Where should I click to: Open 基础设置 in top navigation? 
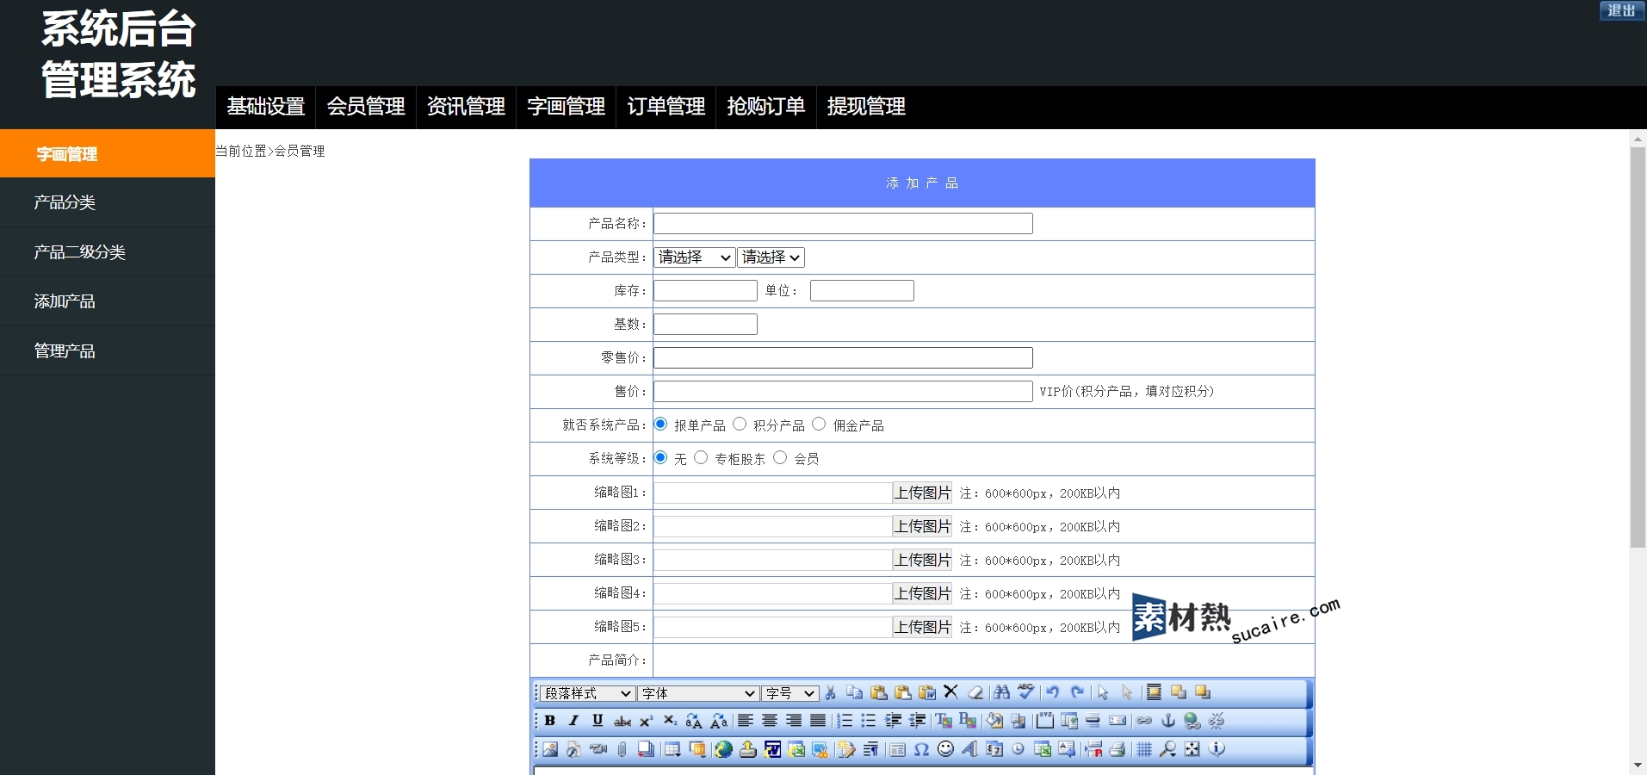coord(266,107)
